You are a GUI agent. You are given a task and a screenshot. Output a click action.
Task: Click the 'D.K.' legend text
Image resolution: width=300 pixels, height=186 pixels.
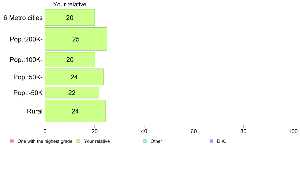click(x=221, y=141)
